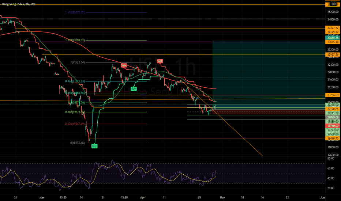Viewport: 341px width, 201px height.
Task: Click the 10 date on time axis
Action: [x=242, y=197]
